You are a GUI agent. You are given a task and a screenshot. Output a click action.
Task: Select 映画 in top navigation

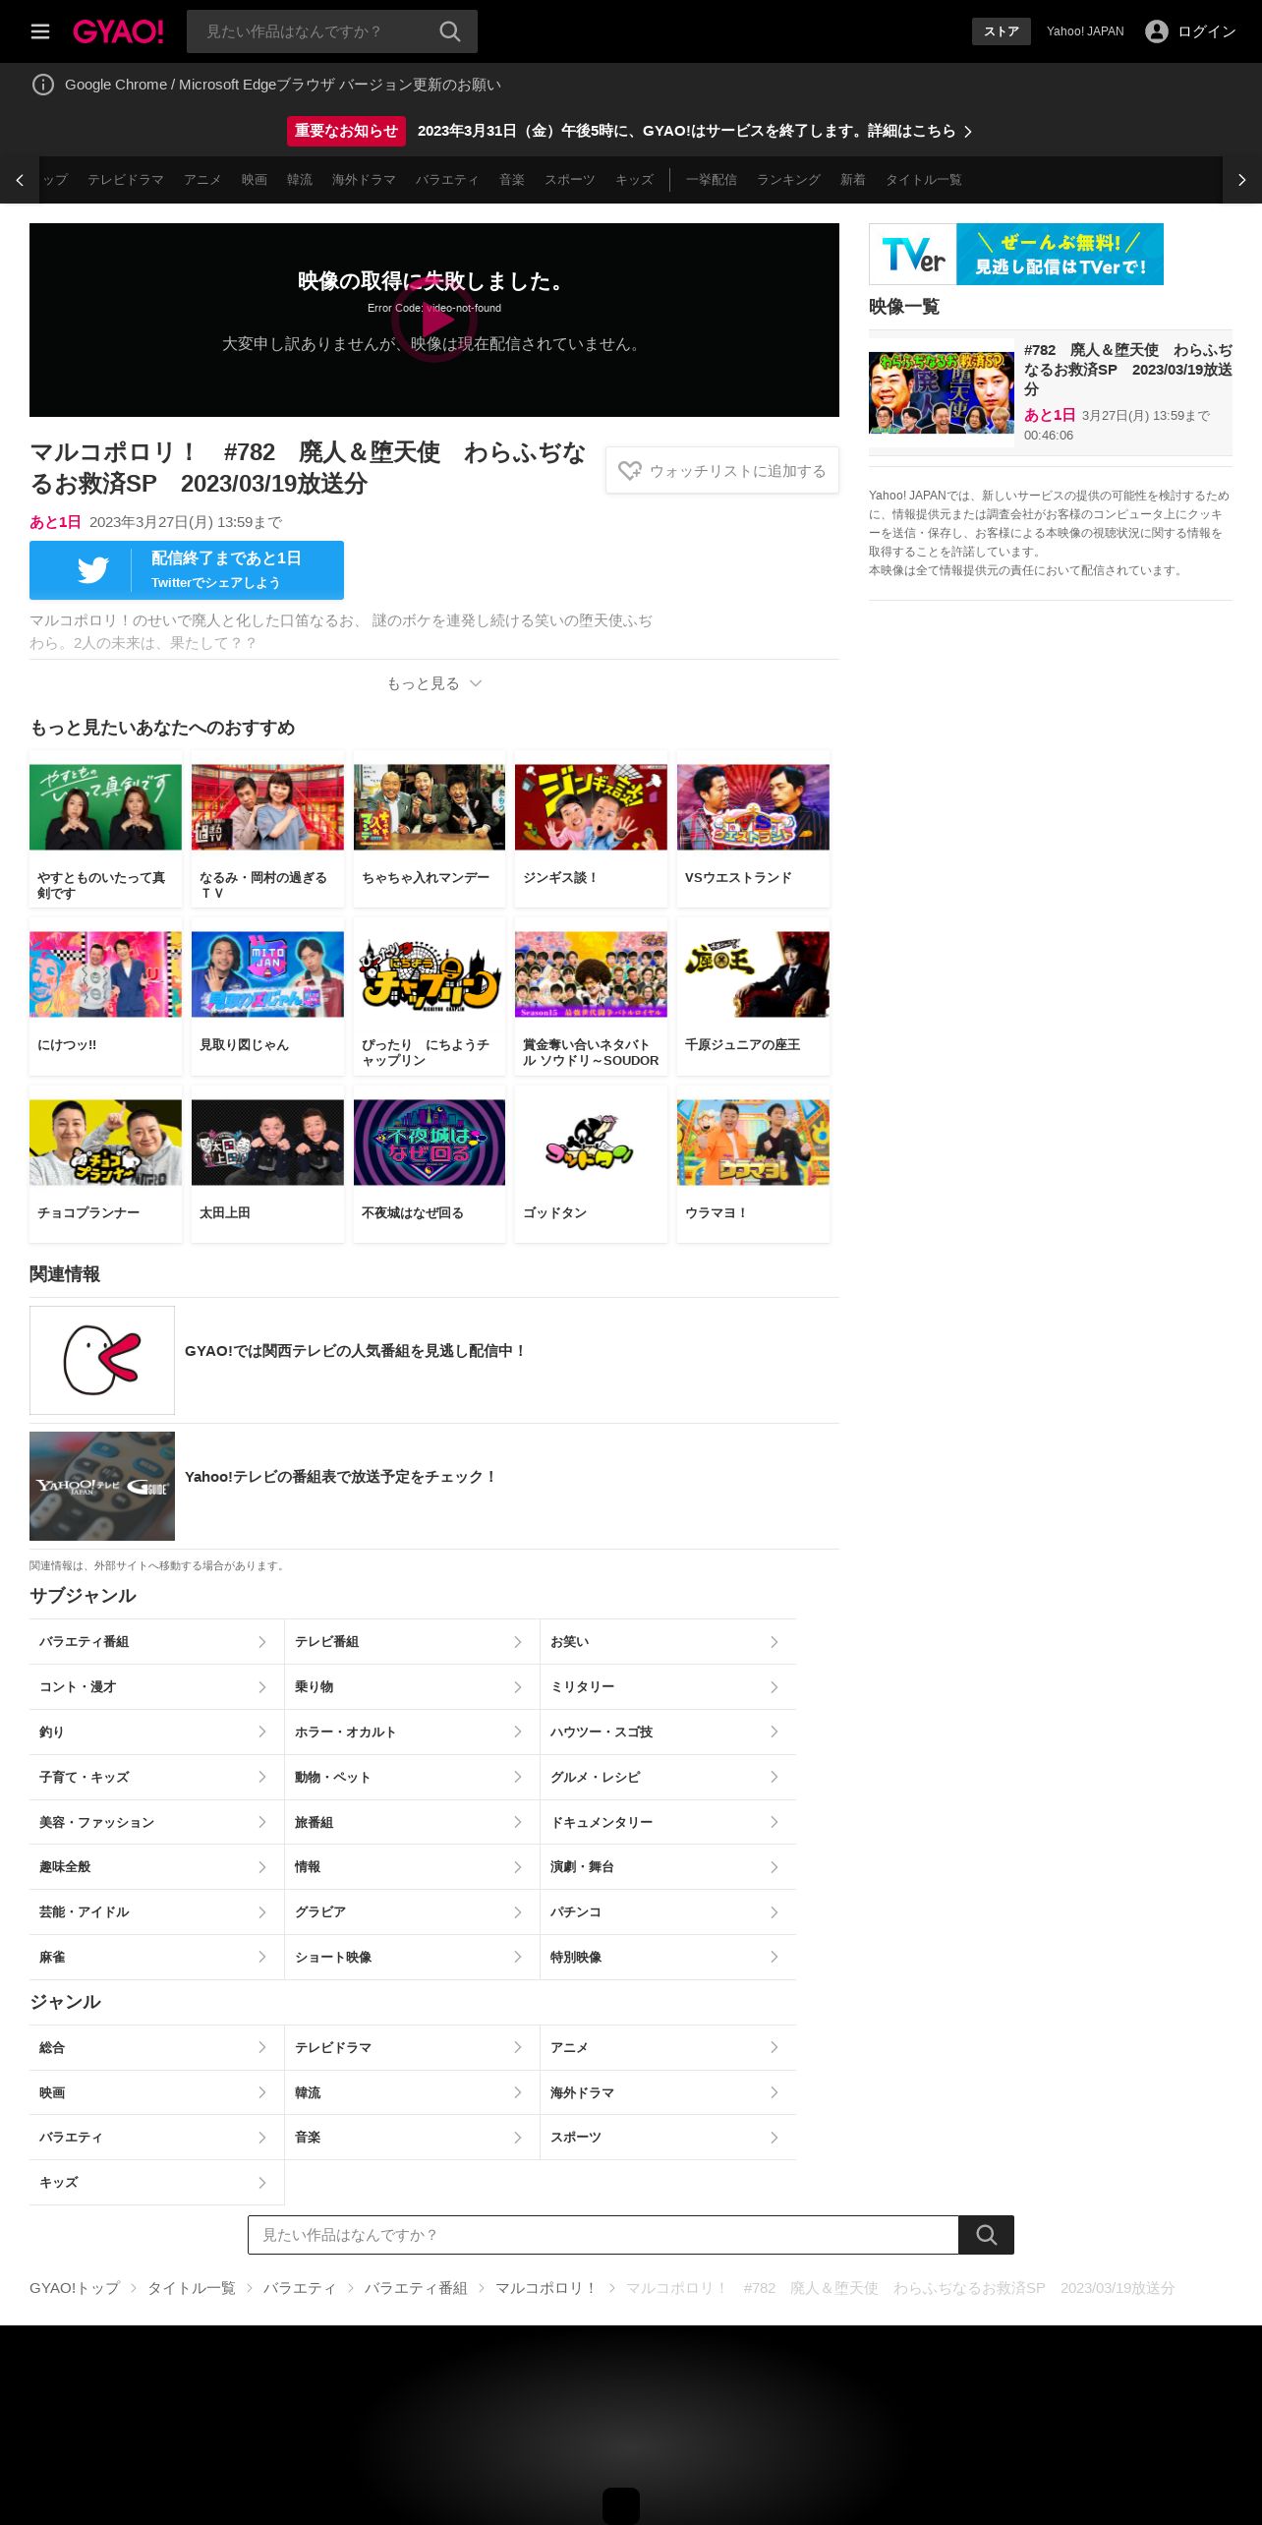(255, 180)
